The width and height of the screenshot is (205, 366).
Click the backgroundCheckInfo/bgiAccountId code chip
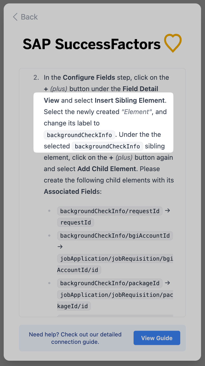pos(115,236)
